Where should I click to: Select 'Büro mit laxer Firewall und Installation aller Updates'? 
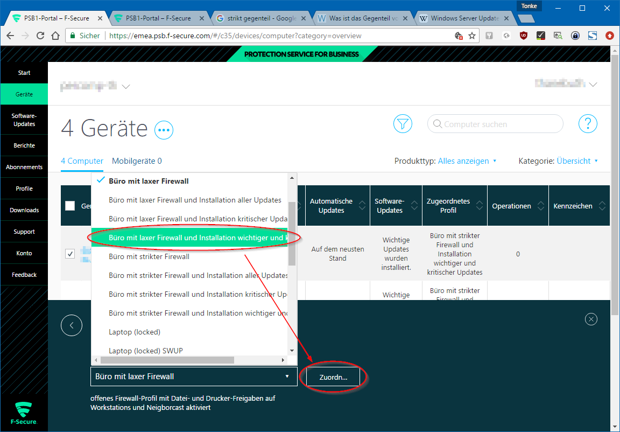[189, 200]
